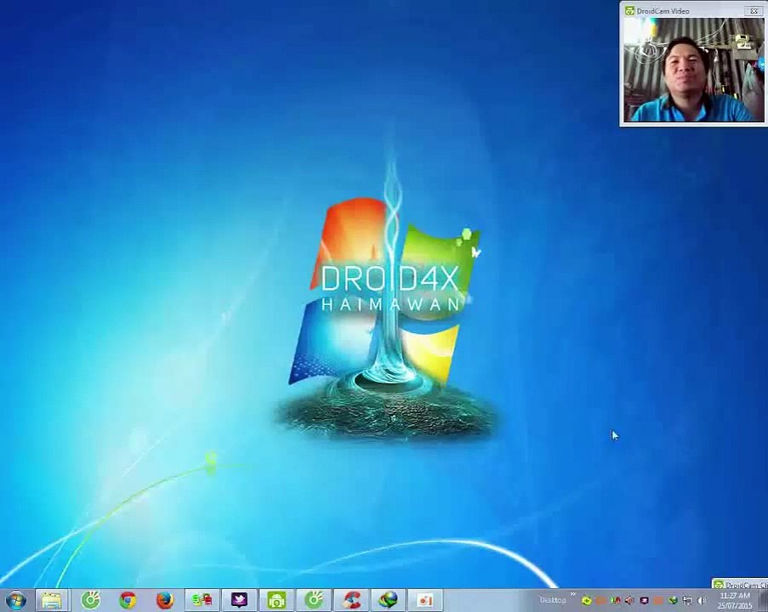Switch to the green Android DroidCam taskbar app
This screenshot has width=768, height=612.
[276, 600]
